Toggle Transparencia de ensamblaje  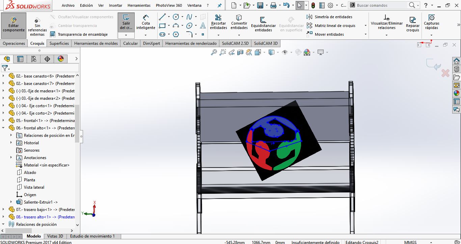pyautogui.click(x=79, y=34)
